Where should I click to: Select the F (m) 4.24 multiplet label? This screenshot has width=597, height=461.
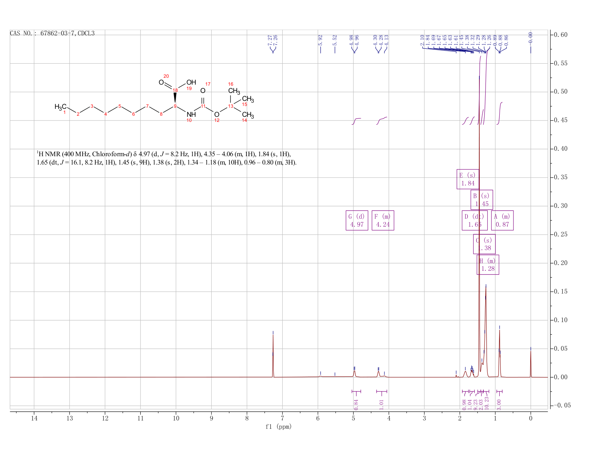[x=383, y=220]
